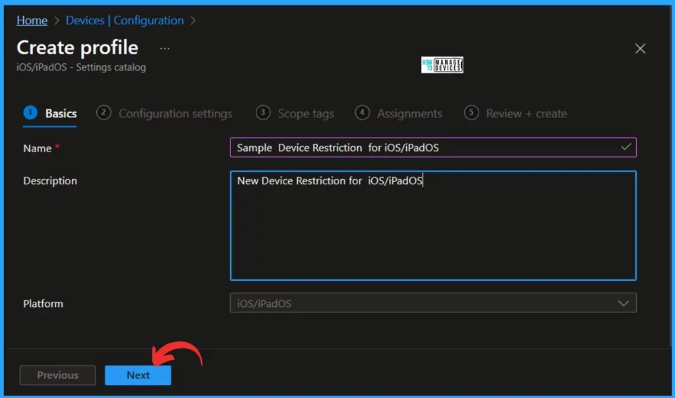Open the ellipsis more options menu

pos(164,49)
